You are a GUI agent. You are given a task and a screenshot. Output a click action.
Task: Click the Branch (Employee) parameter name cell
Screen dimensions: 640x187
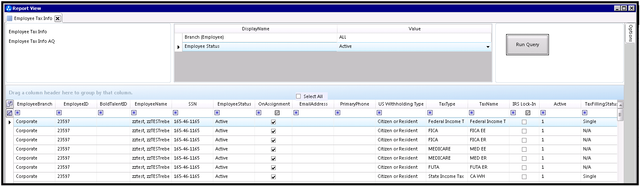(259, 37)
